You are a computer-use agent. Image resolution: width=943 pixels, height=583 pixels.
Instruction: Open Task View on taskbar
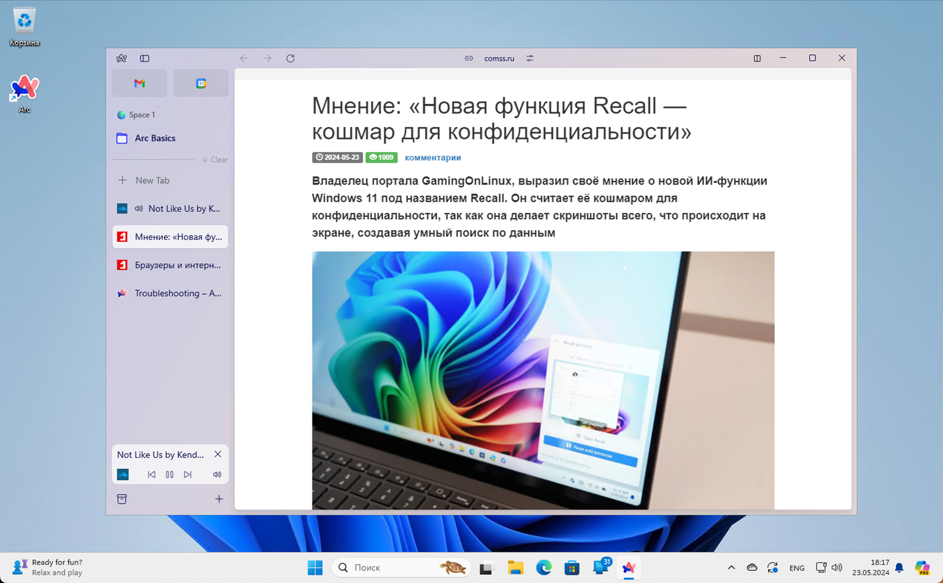pyautogui.click(x=486, y=568)
